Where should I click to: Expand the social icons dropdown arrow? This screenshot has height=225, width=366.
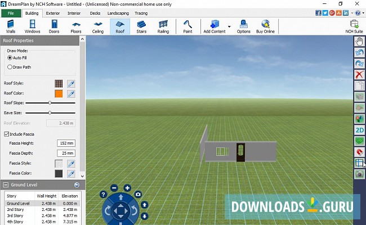coord(352,13)
